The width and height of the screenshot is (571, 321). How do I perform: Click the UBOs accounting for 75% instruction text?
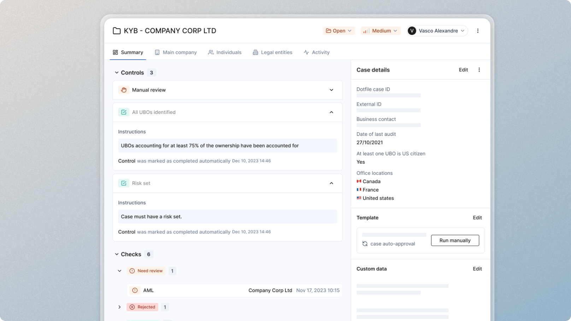(210, 146)
